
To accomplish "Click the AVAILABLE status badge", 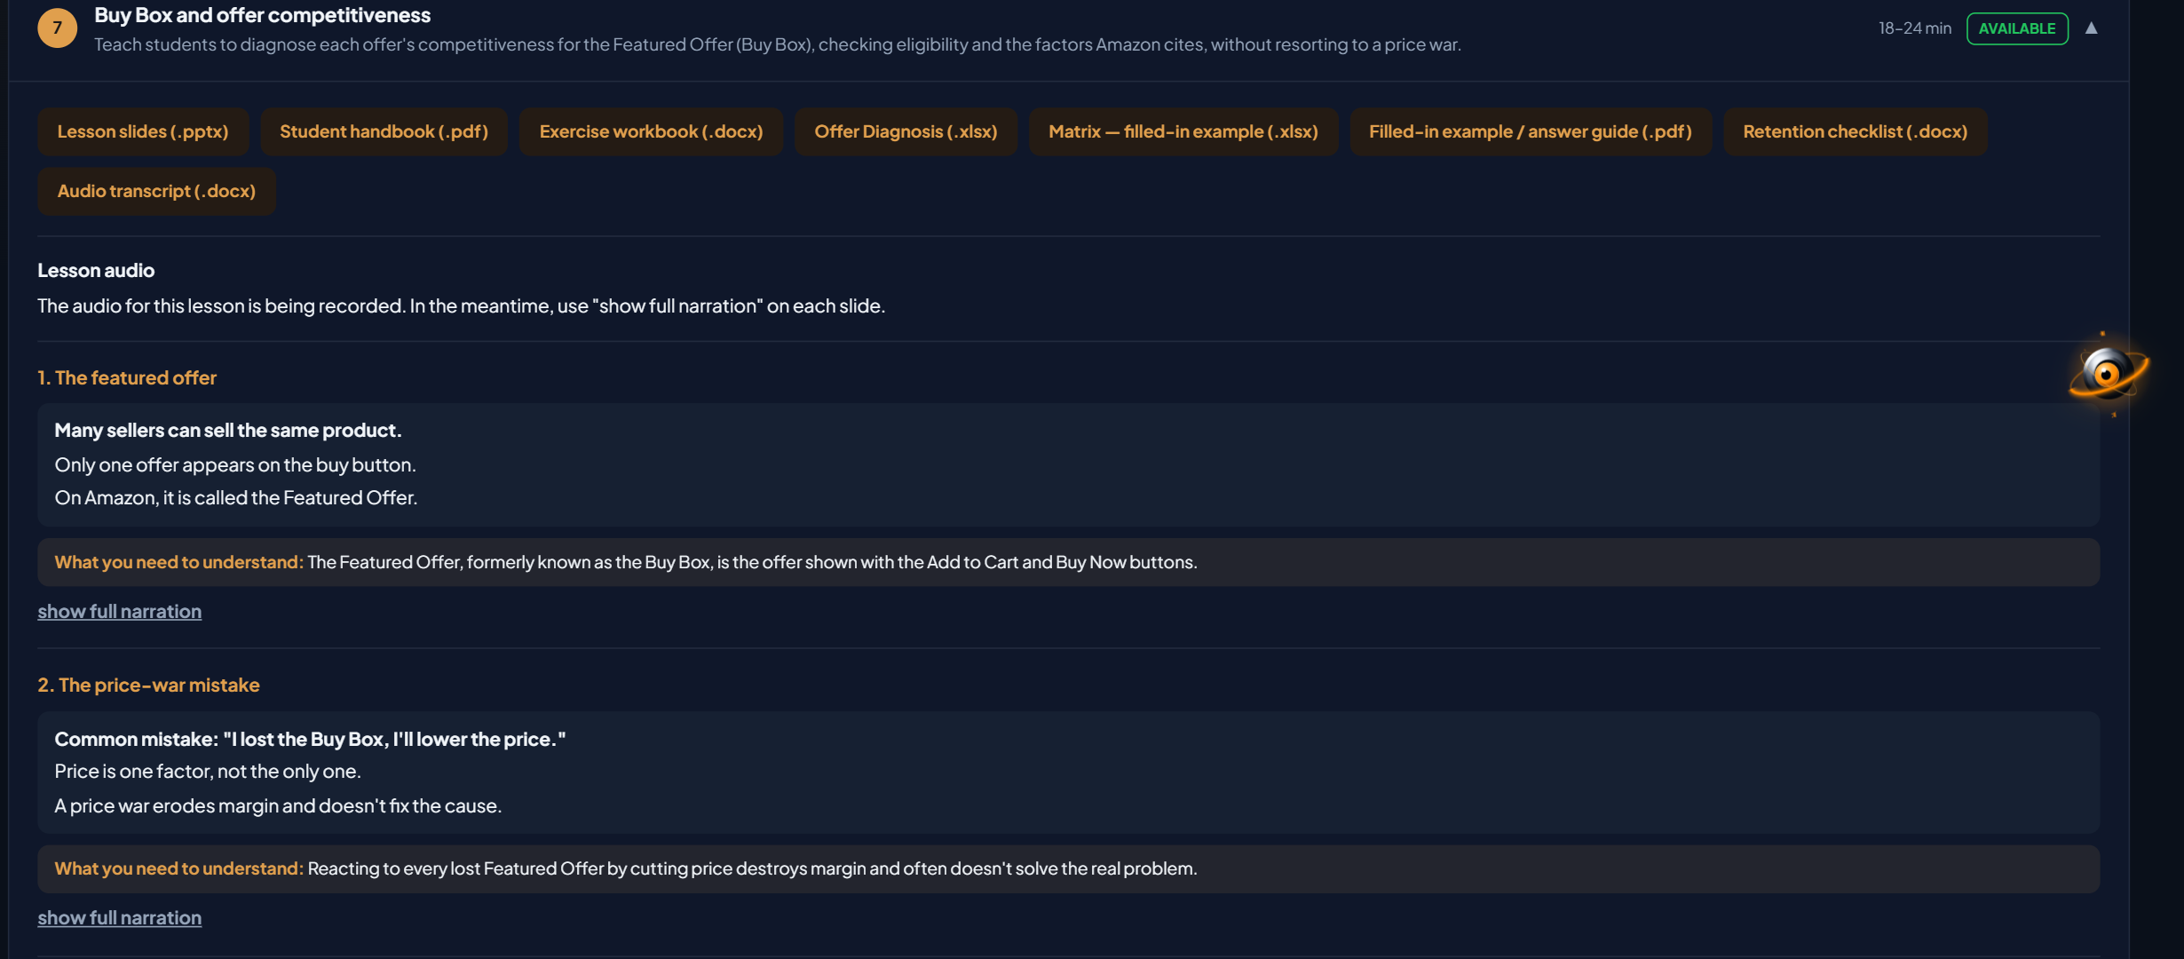I will click(2017, 28).
